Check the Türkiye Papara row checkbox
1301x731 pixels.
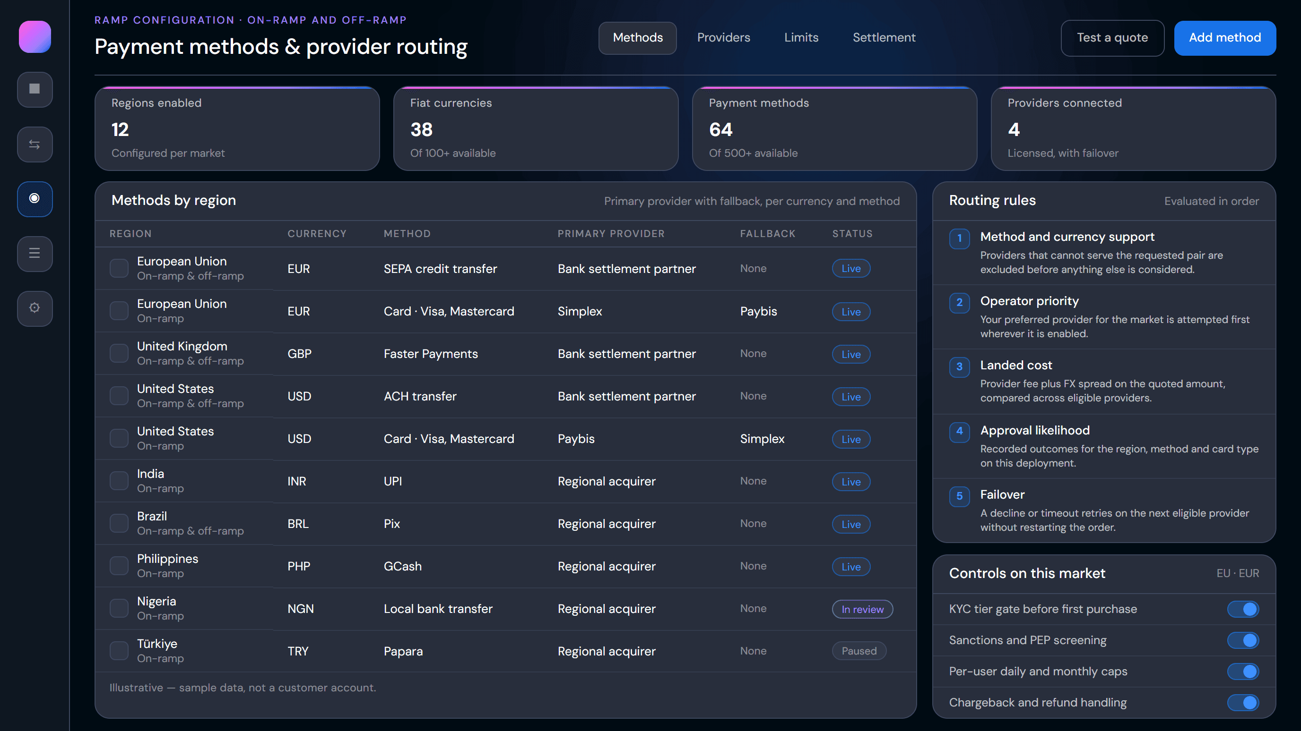[x=119, y=651]
